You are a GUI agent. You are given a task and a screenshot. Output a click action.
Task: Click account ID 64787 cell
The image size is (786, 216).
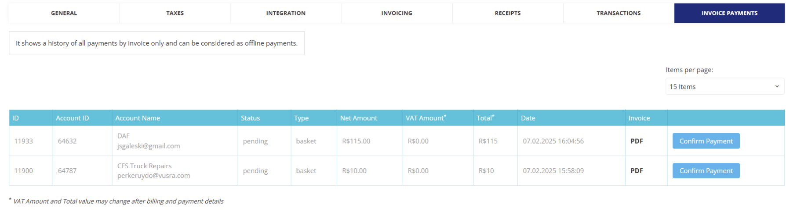click(x=67, y=171)
